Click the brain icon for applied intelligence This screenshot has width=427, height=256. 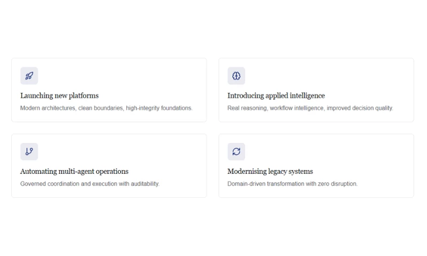pos(236,76)
